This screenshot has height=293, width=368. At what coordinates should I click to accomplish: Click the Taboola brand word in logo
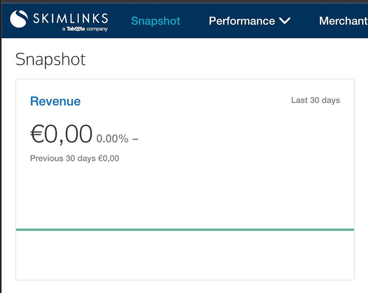point(75,29)
